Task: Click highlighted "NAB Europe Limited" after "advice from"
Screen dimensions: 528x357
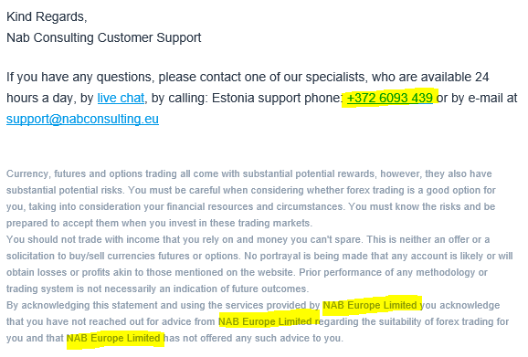Action: (265, 321)
